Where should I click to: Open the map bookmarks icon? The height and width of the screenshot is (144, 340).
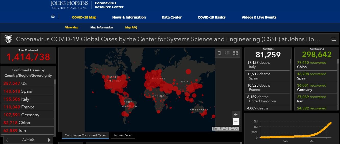pos(219,53)
